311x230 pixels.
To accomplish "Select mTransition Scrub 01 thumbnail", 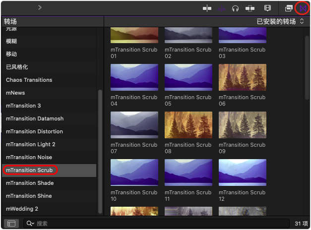I will (134, 35).
